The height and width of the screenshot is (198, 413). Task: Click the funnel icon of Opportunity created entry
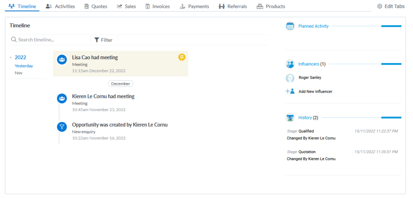(x=62, y=127)
